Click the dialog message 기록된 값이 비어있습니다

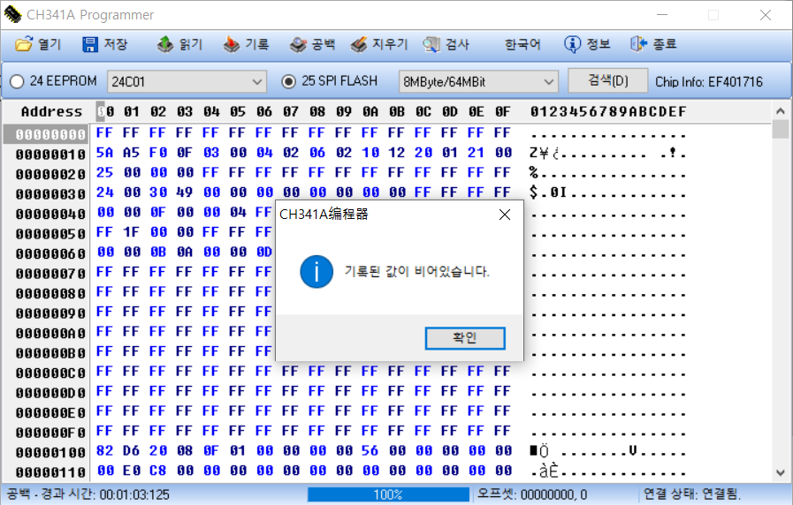[x=417, y=272]
